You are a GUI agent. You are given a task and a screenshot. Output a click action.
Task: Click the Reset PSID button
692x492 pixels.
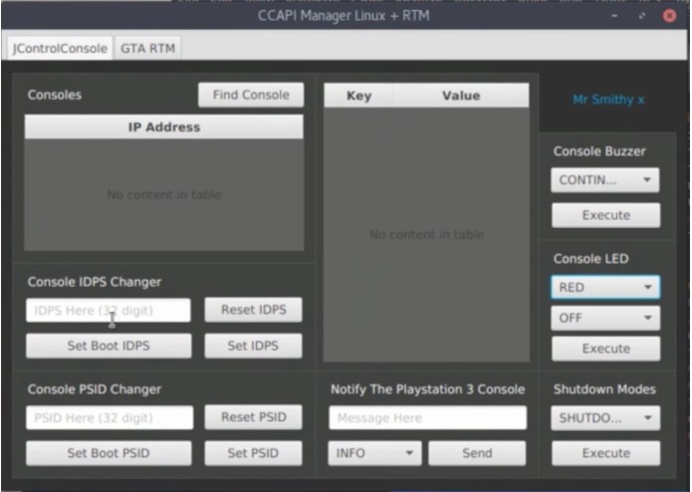(x=253, y=417)
